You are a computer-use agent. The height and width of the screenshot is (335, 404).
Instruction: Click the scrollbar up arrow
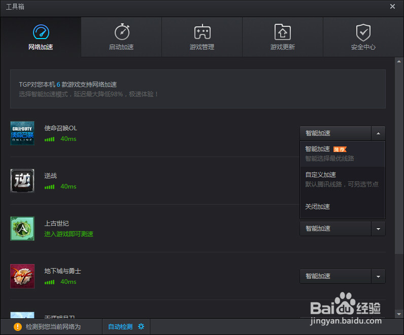coord(399,61)
